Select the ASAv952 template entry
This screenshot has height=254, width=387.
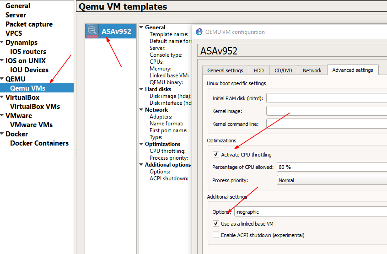111,31
